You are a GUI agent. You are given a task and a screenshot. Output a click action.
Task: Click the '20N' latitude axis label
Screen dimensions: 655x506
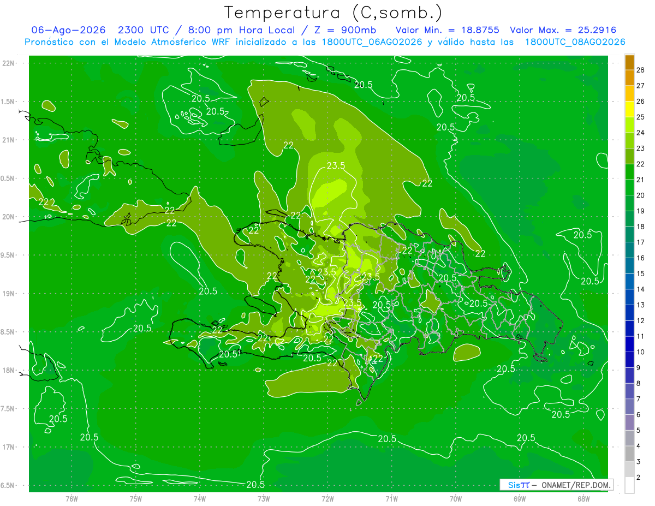(8, 217)
